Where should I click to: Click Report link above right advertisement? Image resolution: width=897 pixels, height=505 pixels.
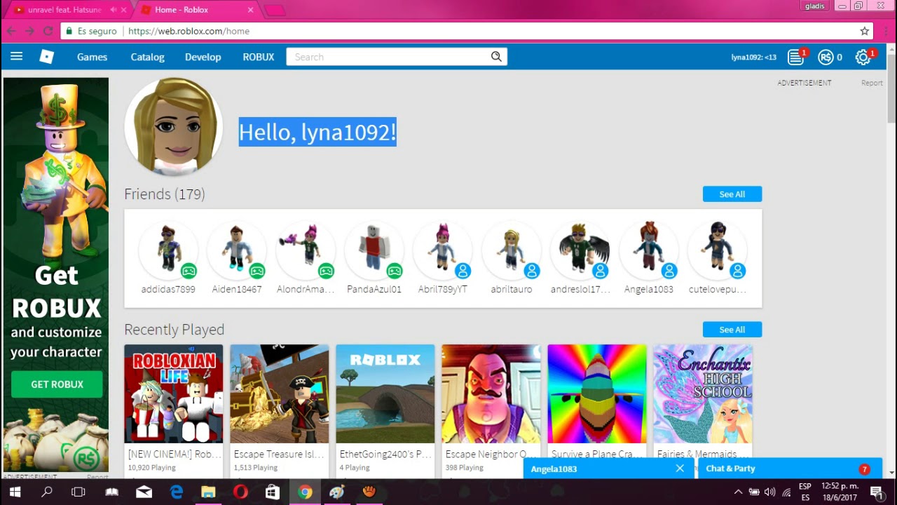[872, 83]
